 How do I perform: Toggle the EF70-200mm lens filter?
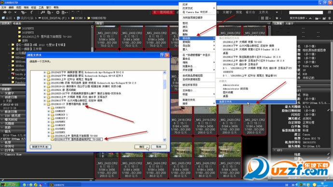pos(13,139)
